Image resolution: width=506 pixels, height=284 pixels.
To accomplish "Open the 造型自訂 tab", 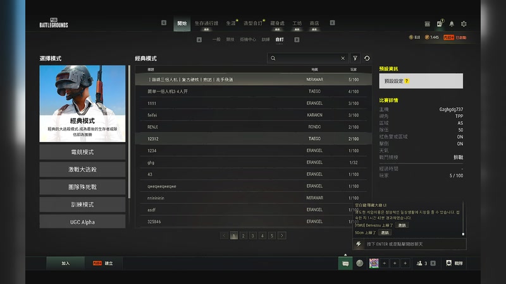I will [252, 23].
